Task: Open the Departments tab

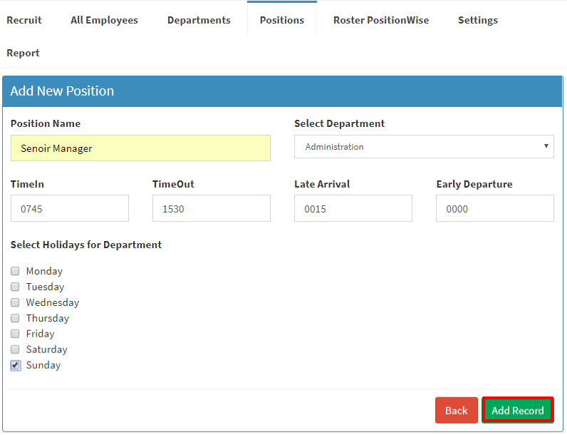Action: (199, 20)
